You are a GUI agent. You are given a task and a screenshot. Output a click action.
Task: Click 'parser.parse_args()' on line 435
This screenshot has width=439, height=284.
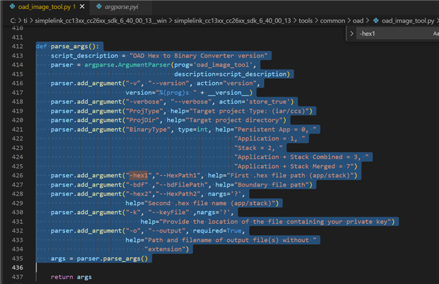pos(112,258)
